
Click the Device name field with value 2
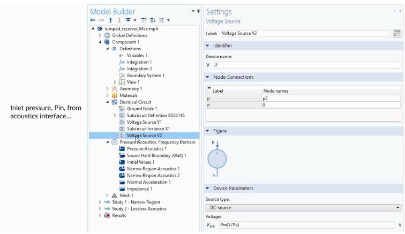pyautogui.click(x=307, y=65)
